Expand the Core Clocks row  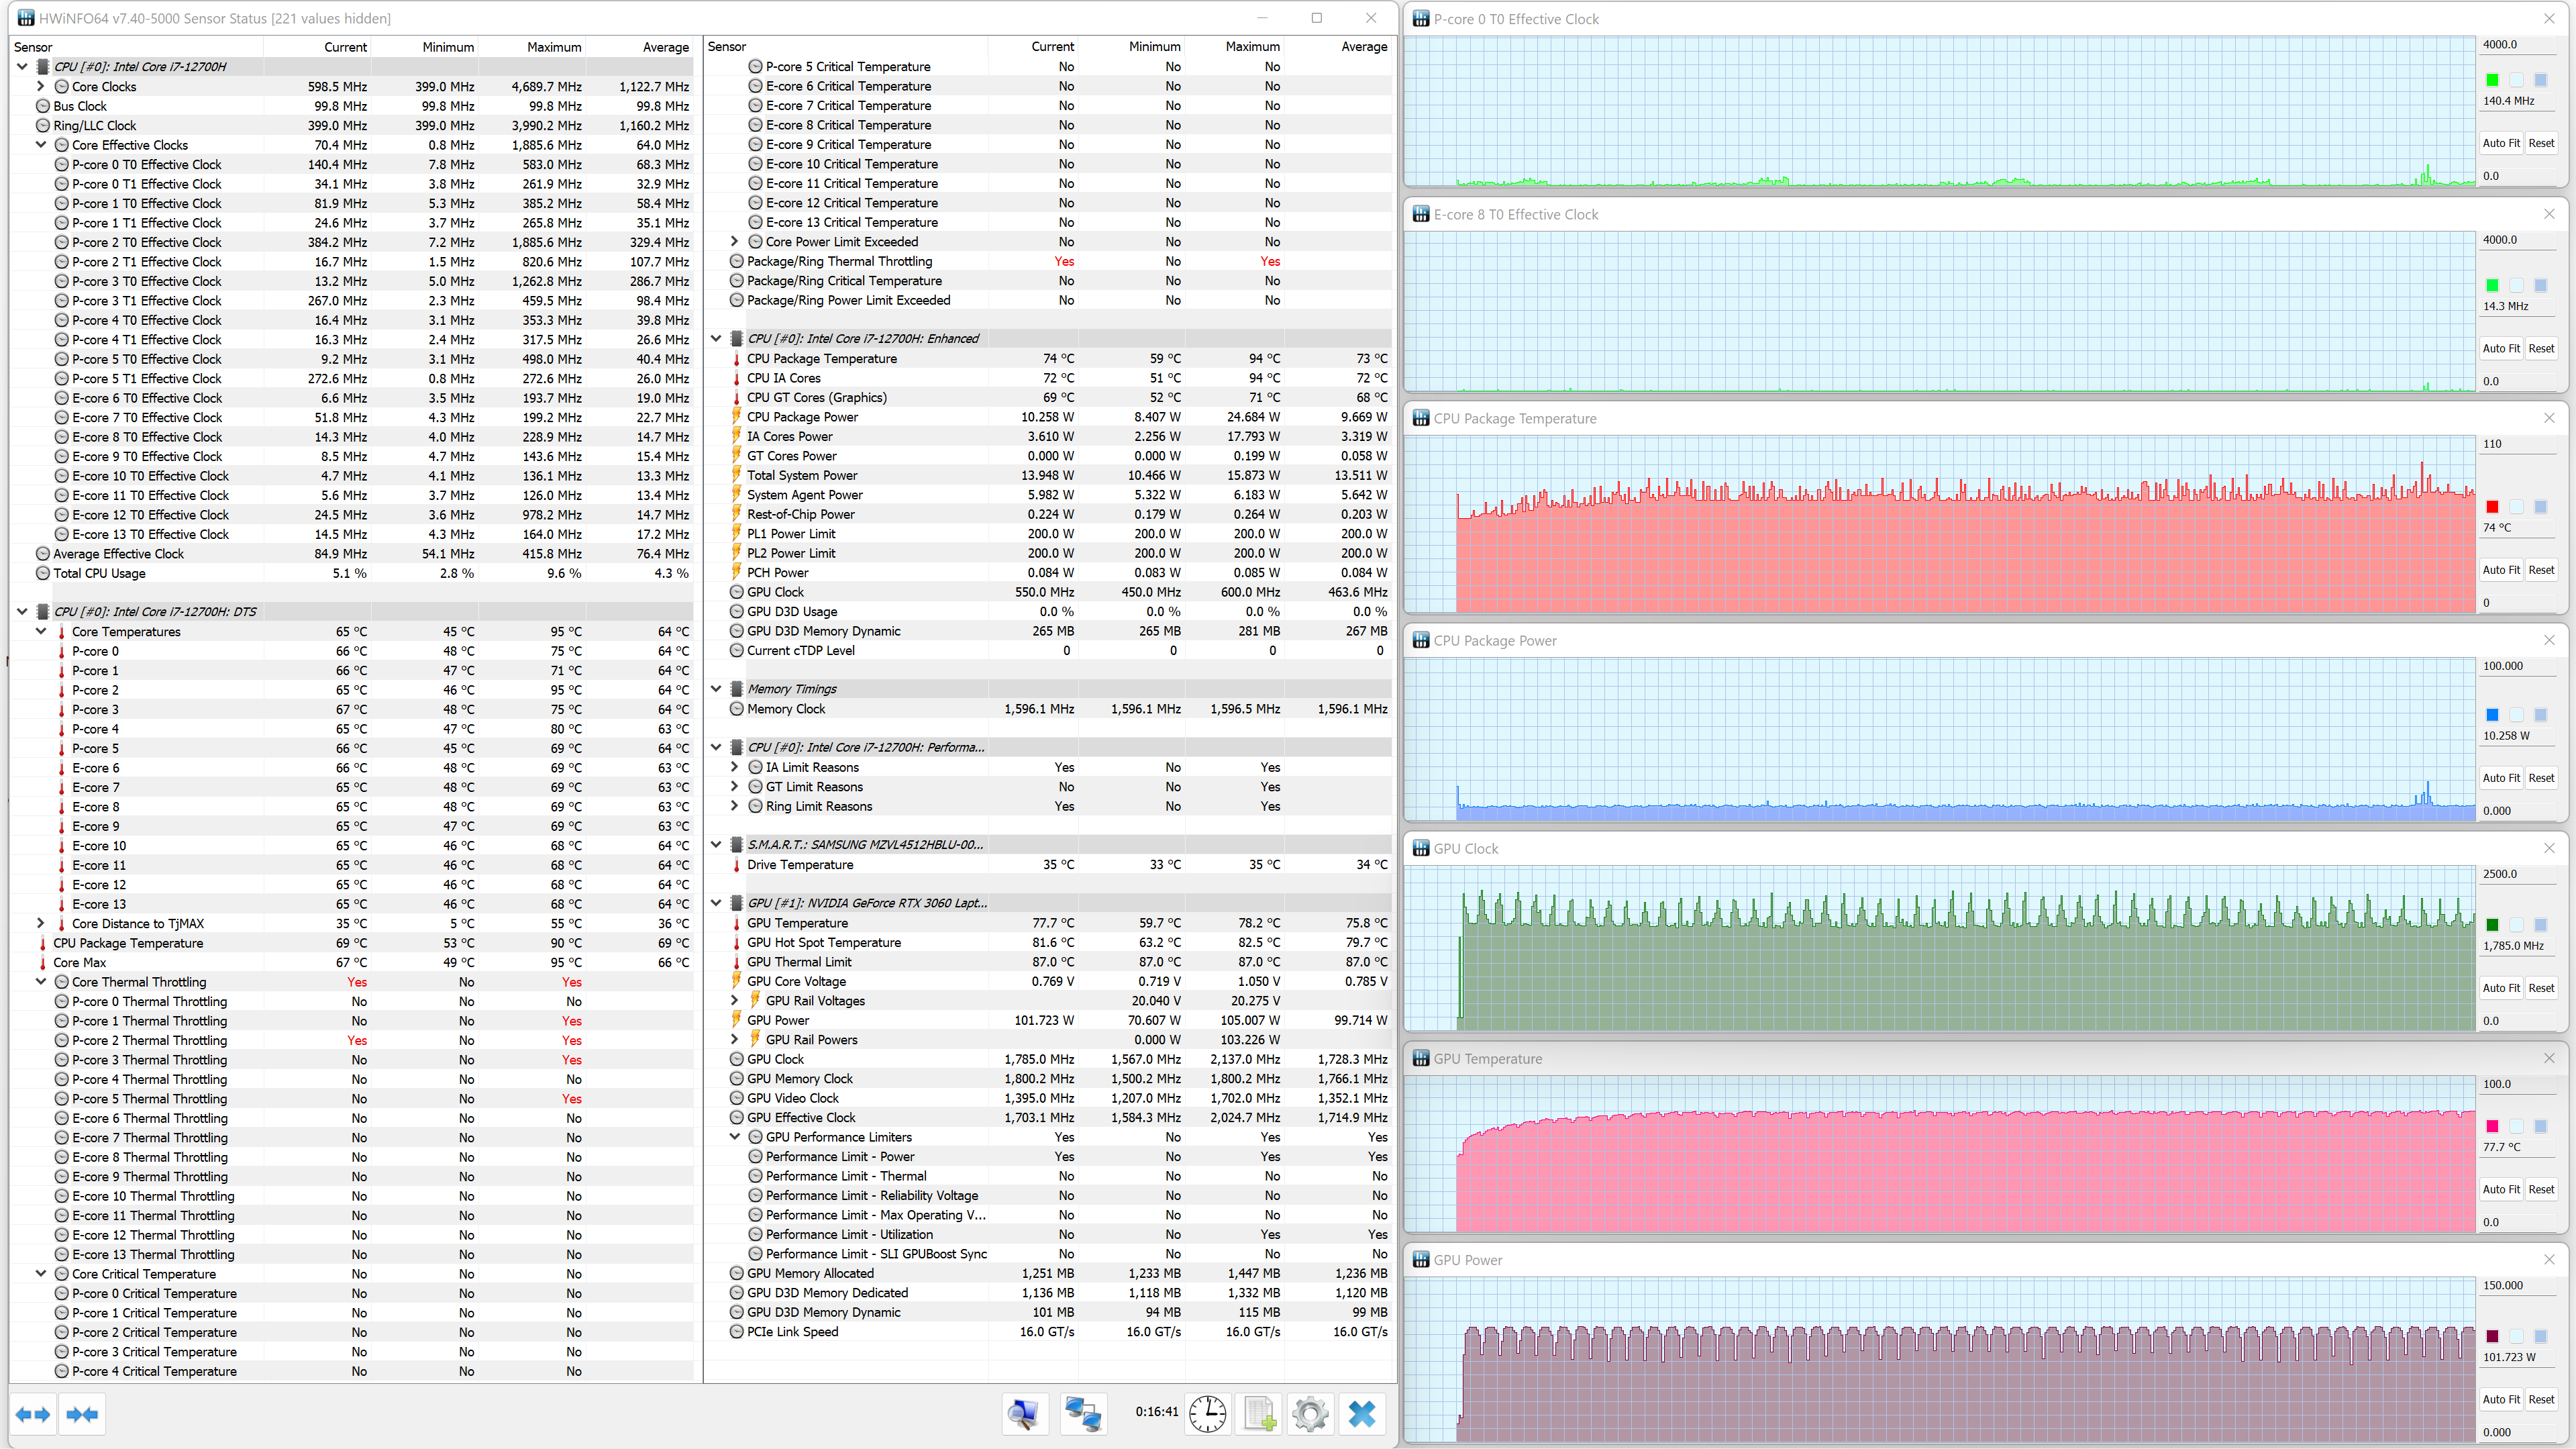41,86
